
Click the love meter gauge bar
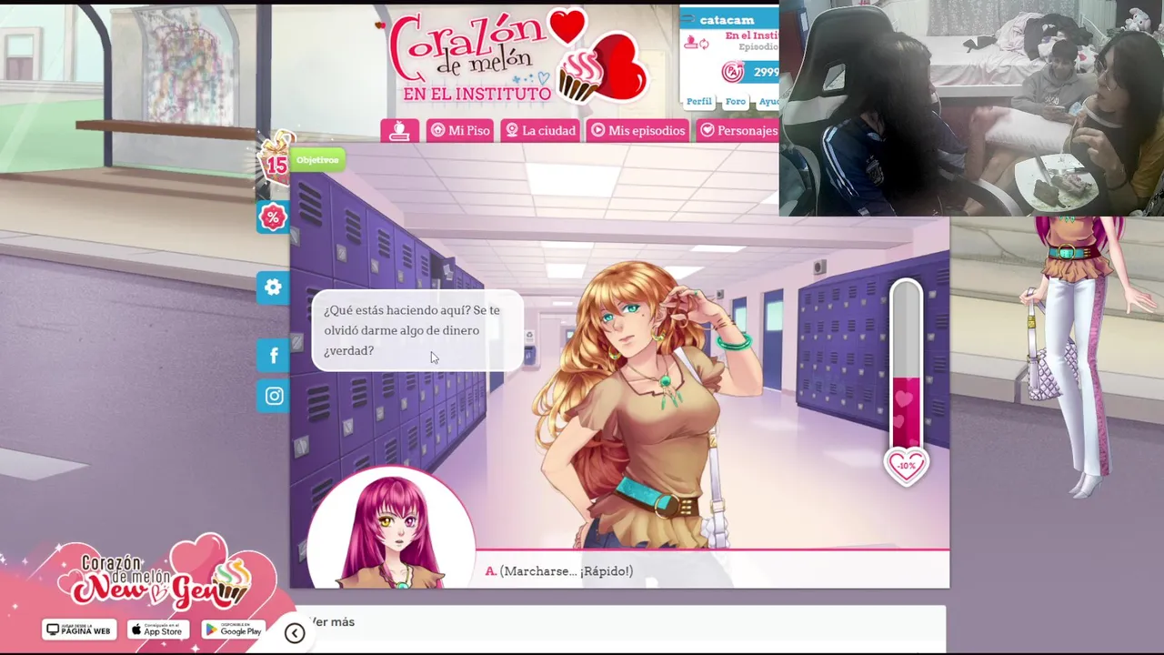point(906,364)
